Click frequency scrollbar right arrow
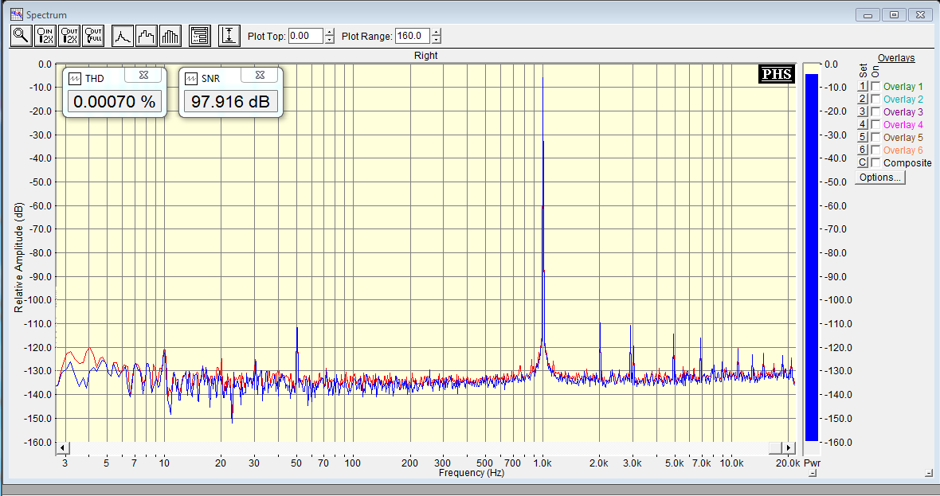 pyautogui.click(x=789, y=448)
